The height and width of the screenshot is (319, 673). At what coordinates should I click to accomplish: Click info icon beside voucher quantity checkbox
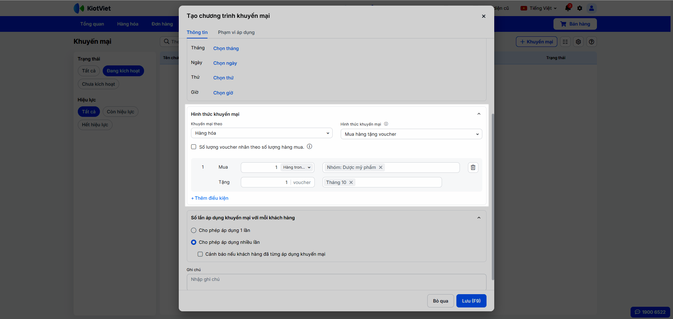point(310,147)
